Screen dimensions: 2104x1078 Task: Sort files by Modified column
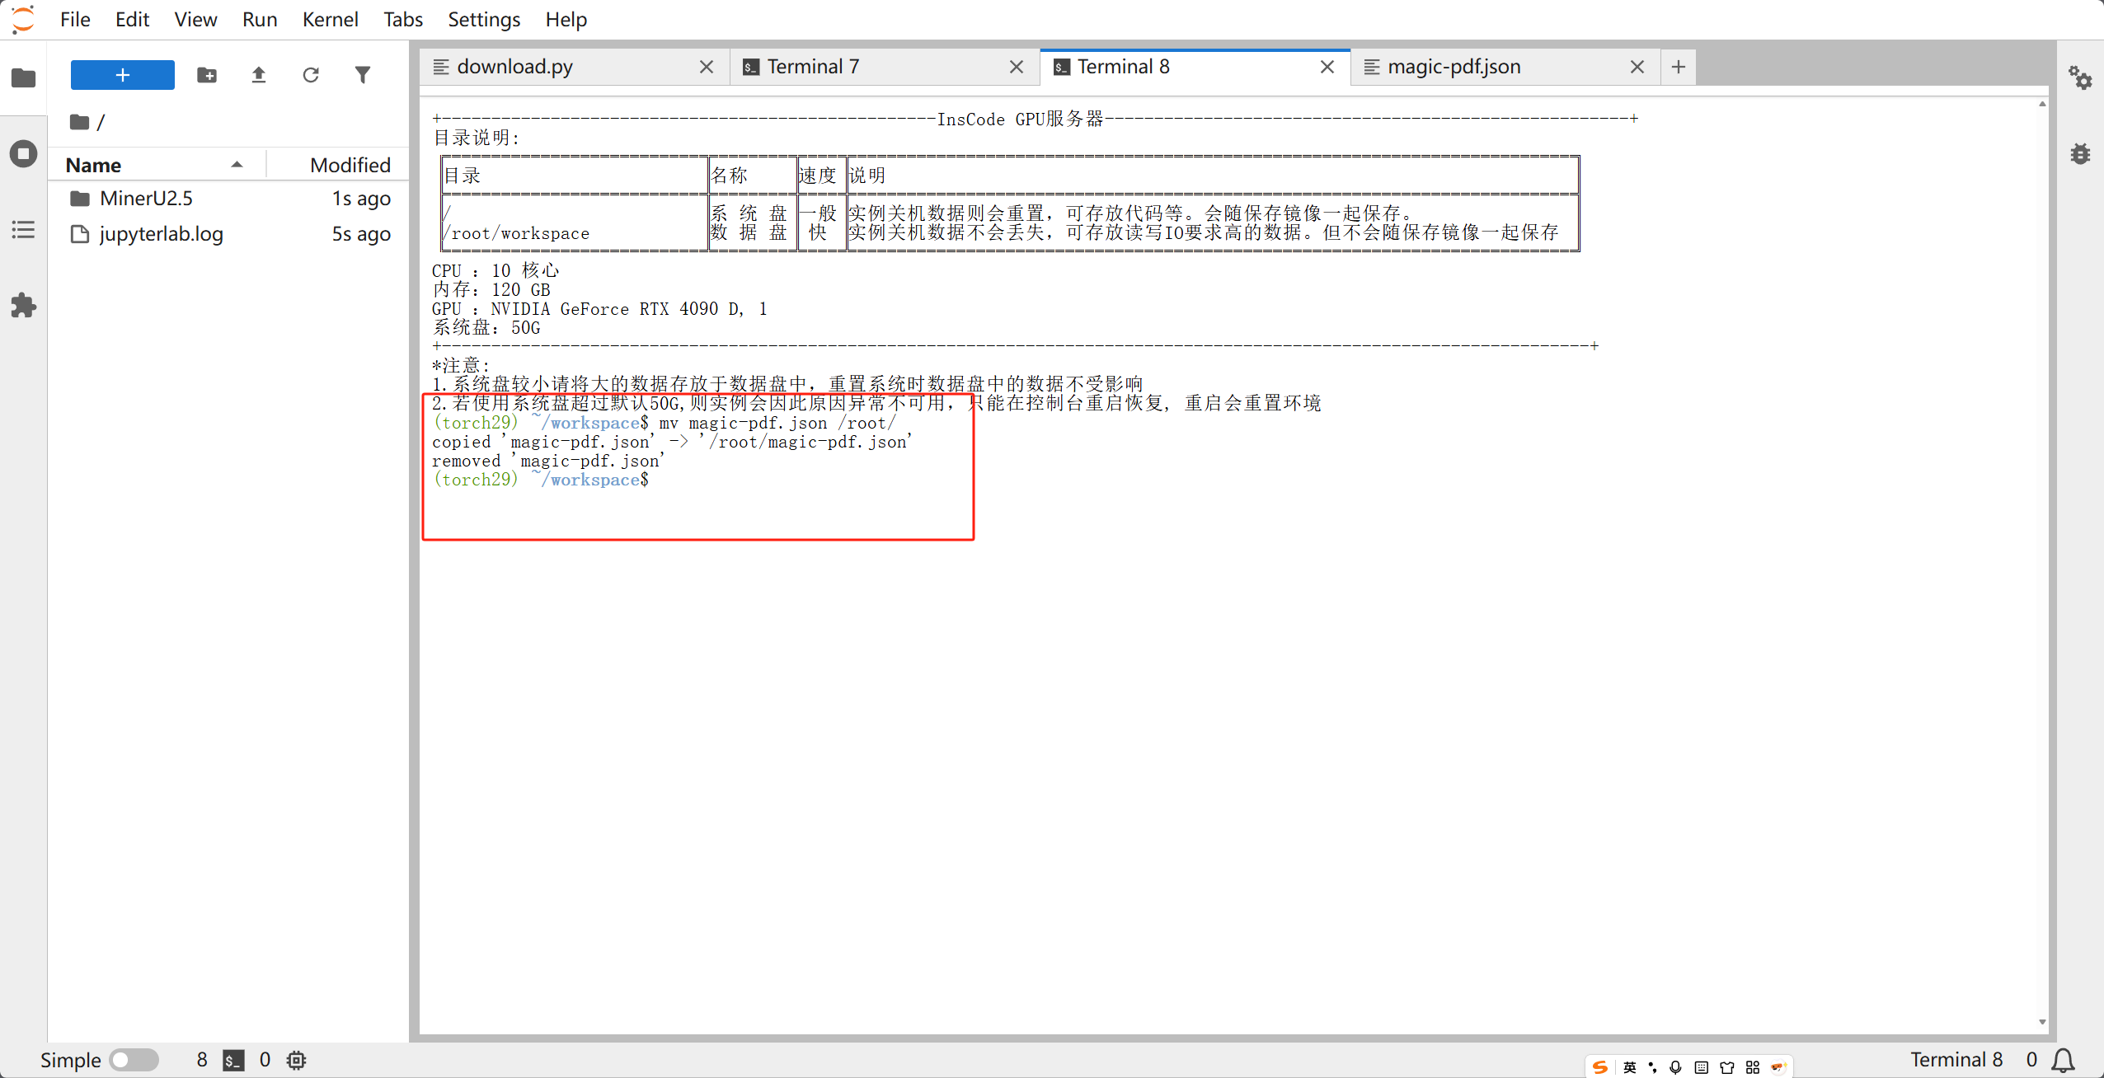pos(350,165)
